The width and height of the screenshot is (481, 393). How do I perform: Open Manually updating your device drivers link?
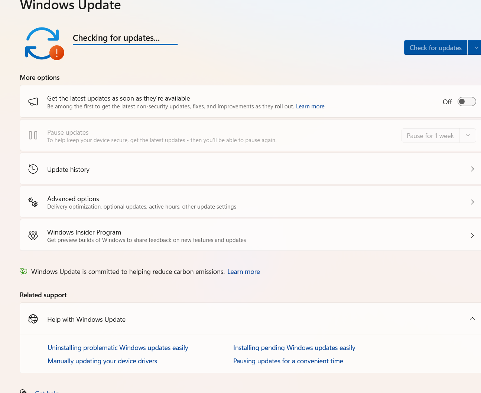tap(102, 361)
